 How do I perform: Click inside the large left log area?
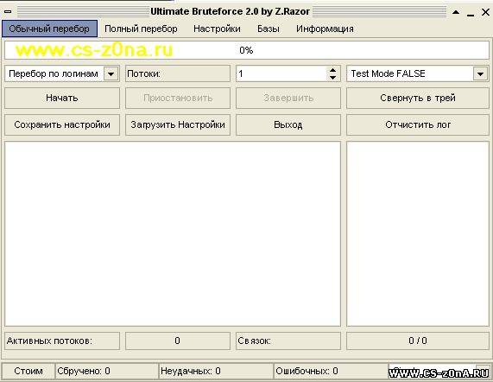[x=173, y=234]
